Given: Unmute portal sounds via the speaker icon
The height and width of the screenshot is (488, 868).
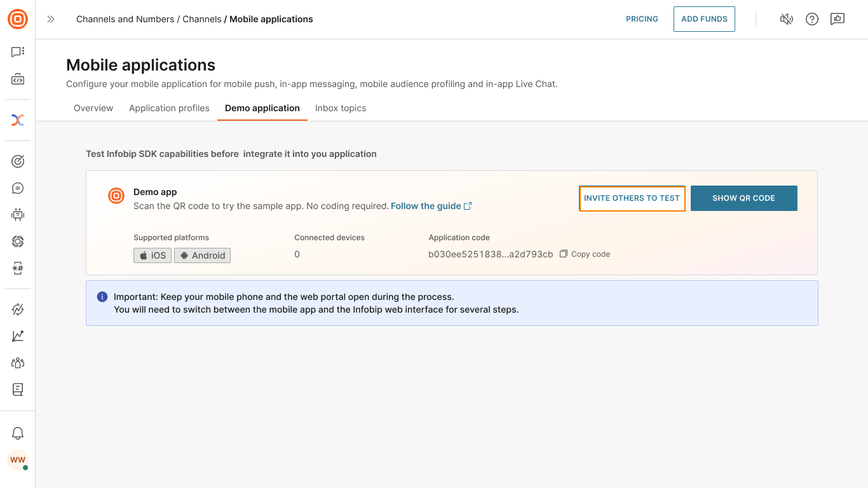Looking at the screenshot, I should [x=787, y=19].
